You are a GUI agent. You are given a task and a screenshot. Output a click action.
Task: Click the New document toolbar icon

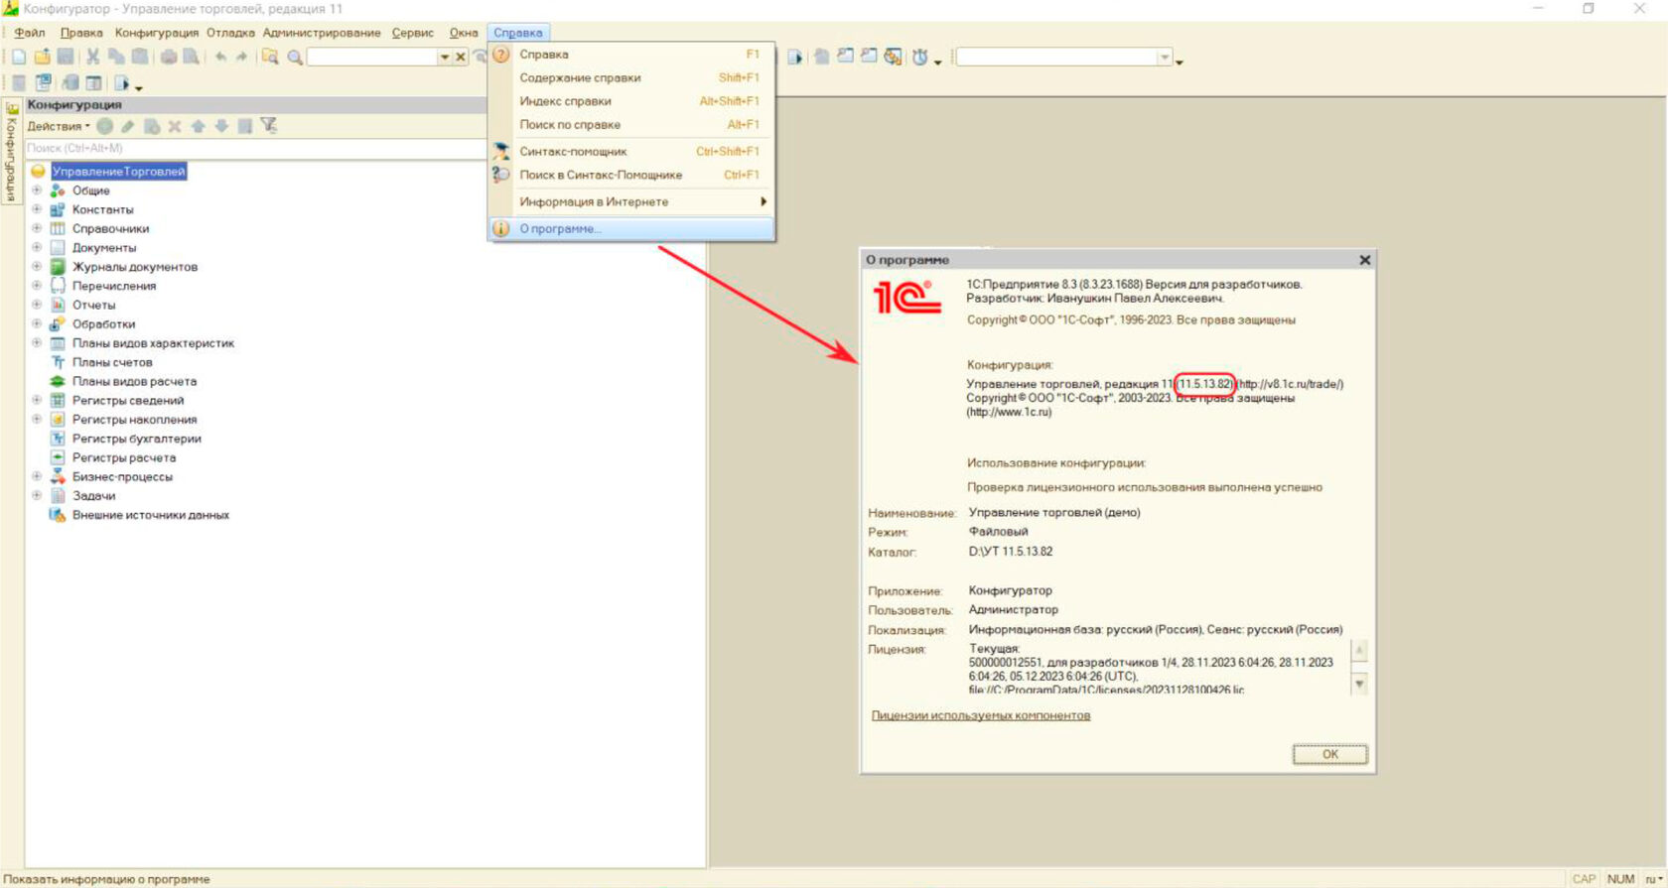pyautogui.click(x=19, y=57)
